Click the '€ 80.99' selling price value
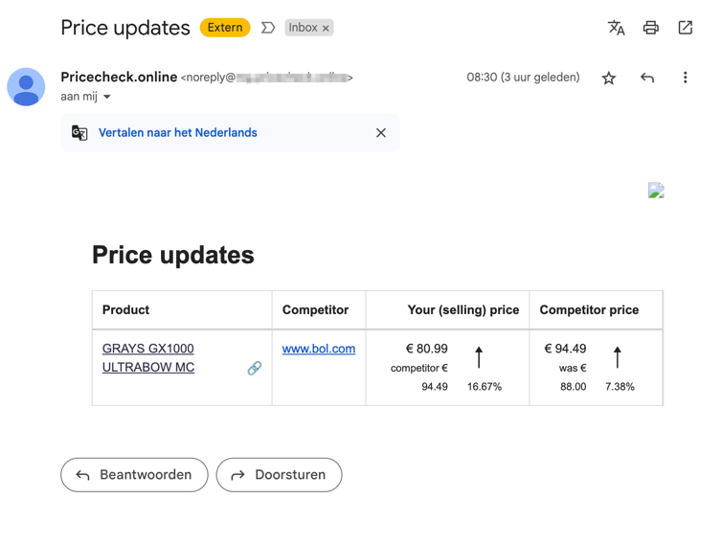 (427, 349)
